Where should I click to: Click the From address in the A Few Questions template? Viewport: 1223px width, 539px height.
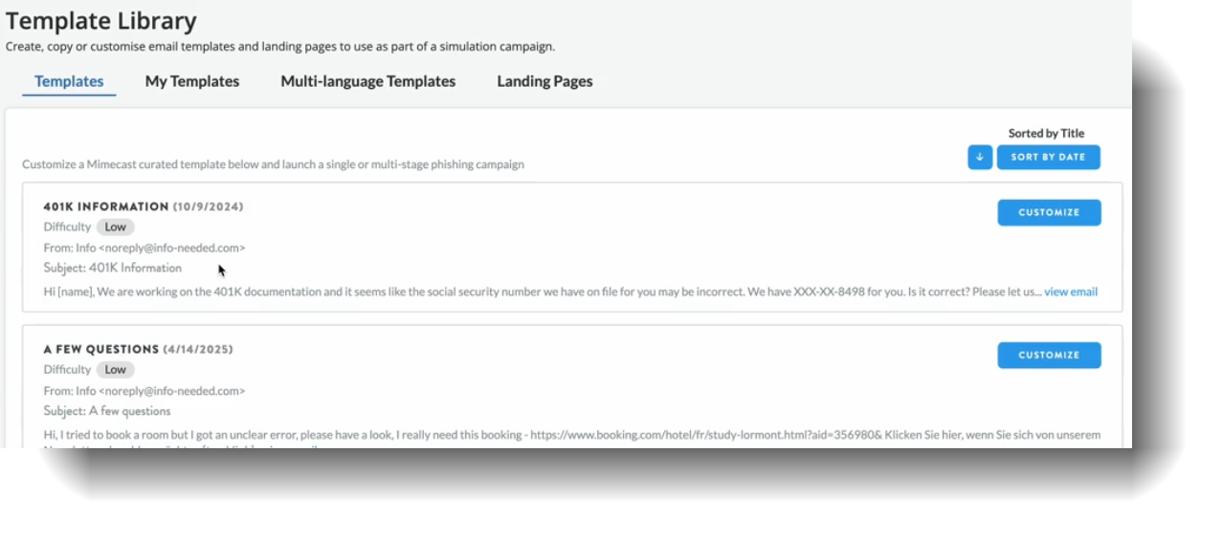[x=145, y=391]
